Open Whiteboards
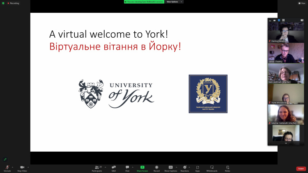308x173 pixels. (x=212, y=168)
